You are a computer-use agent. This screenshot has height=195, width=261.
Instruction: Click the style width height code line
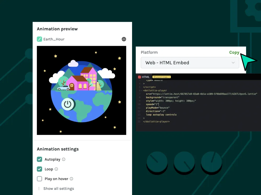[x=171, y=101]
